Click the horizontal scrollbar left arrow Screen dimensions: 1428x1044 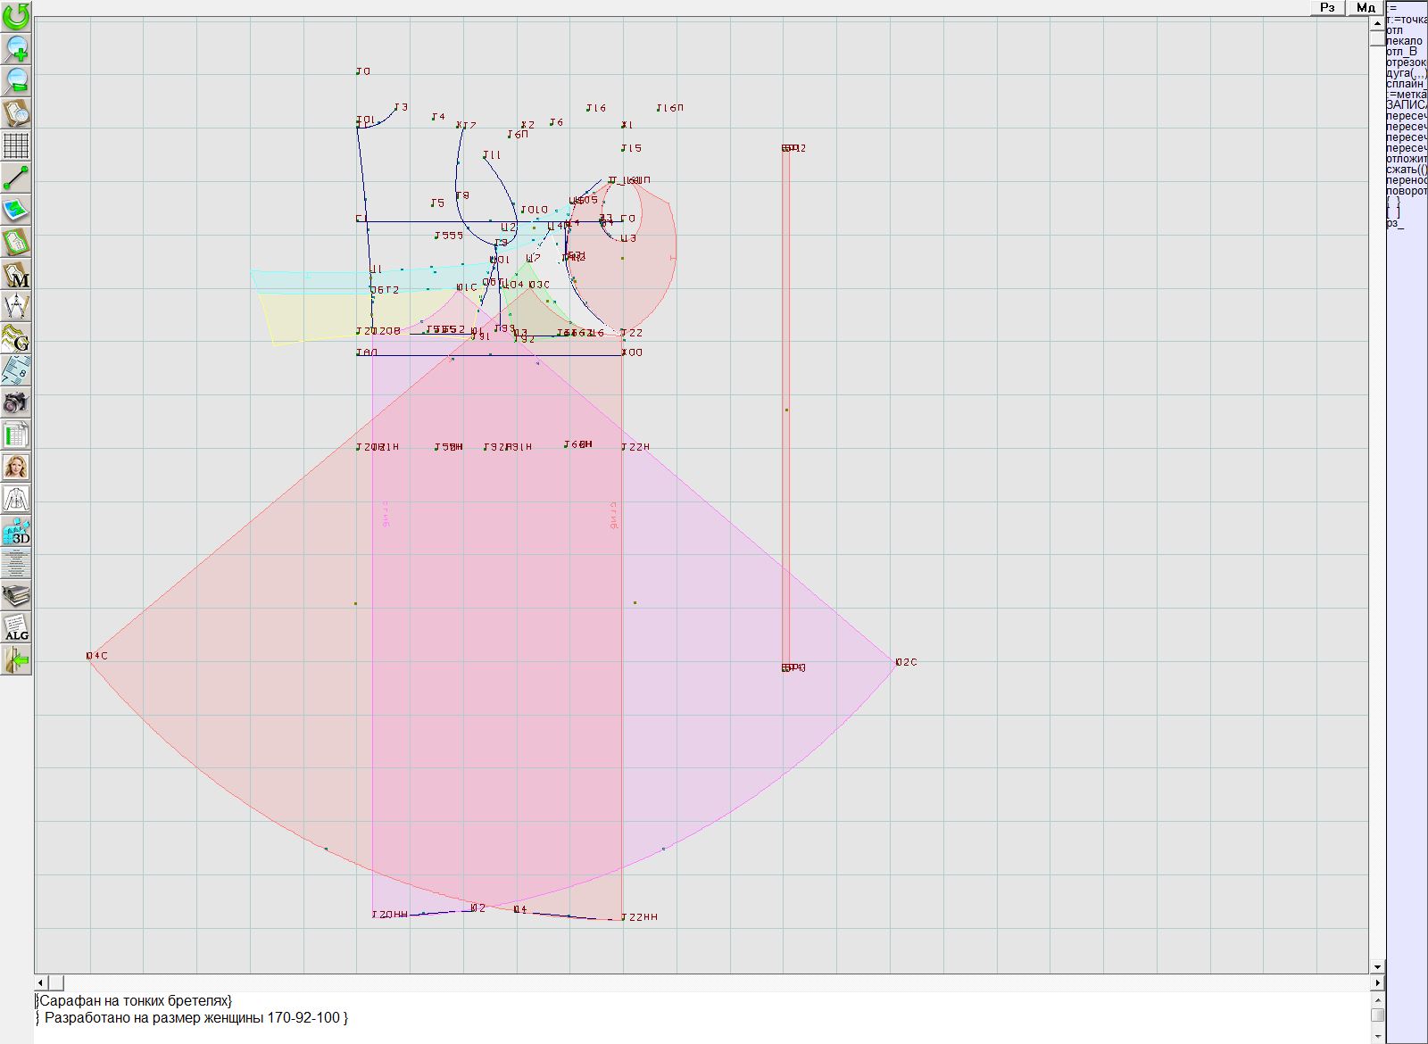41,982
